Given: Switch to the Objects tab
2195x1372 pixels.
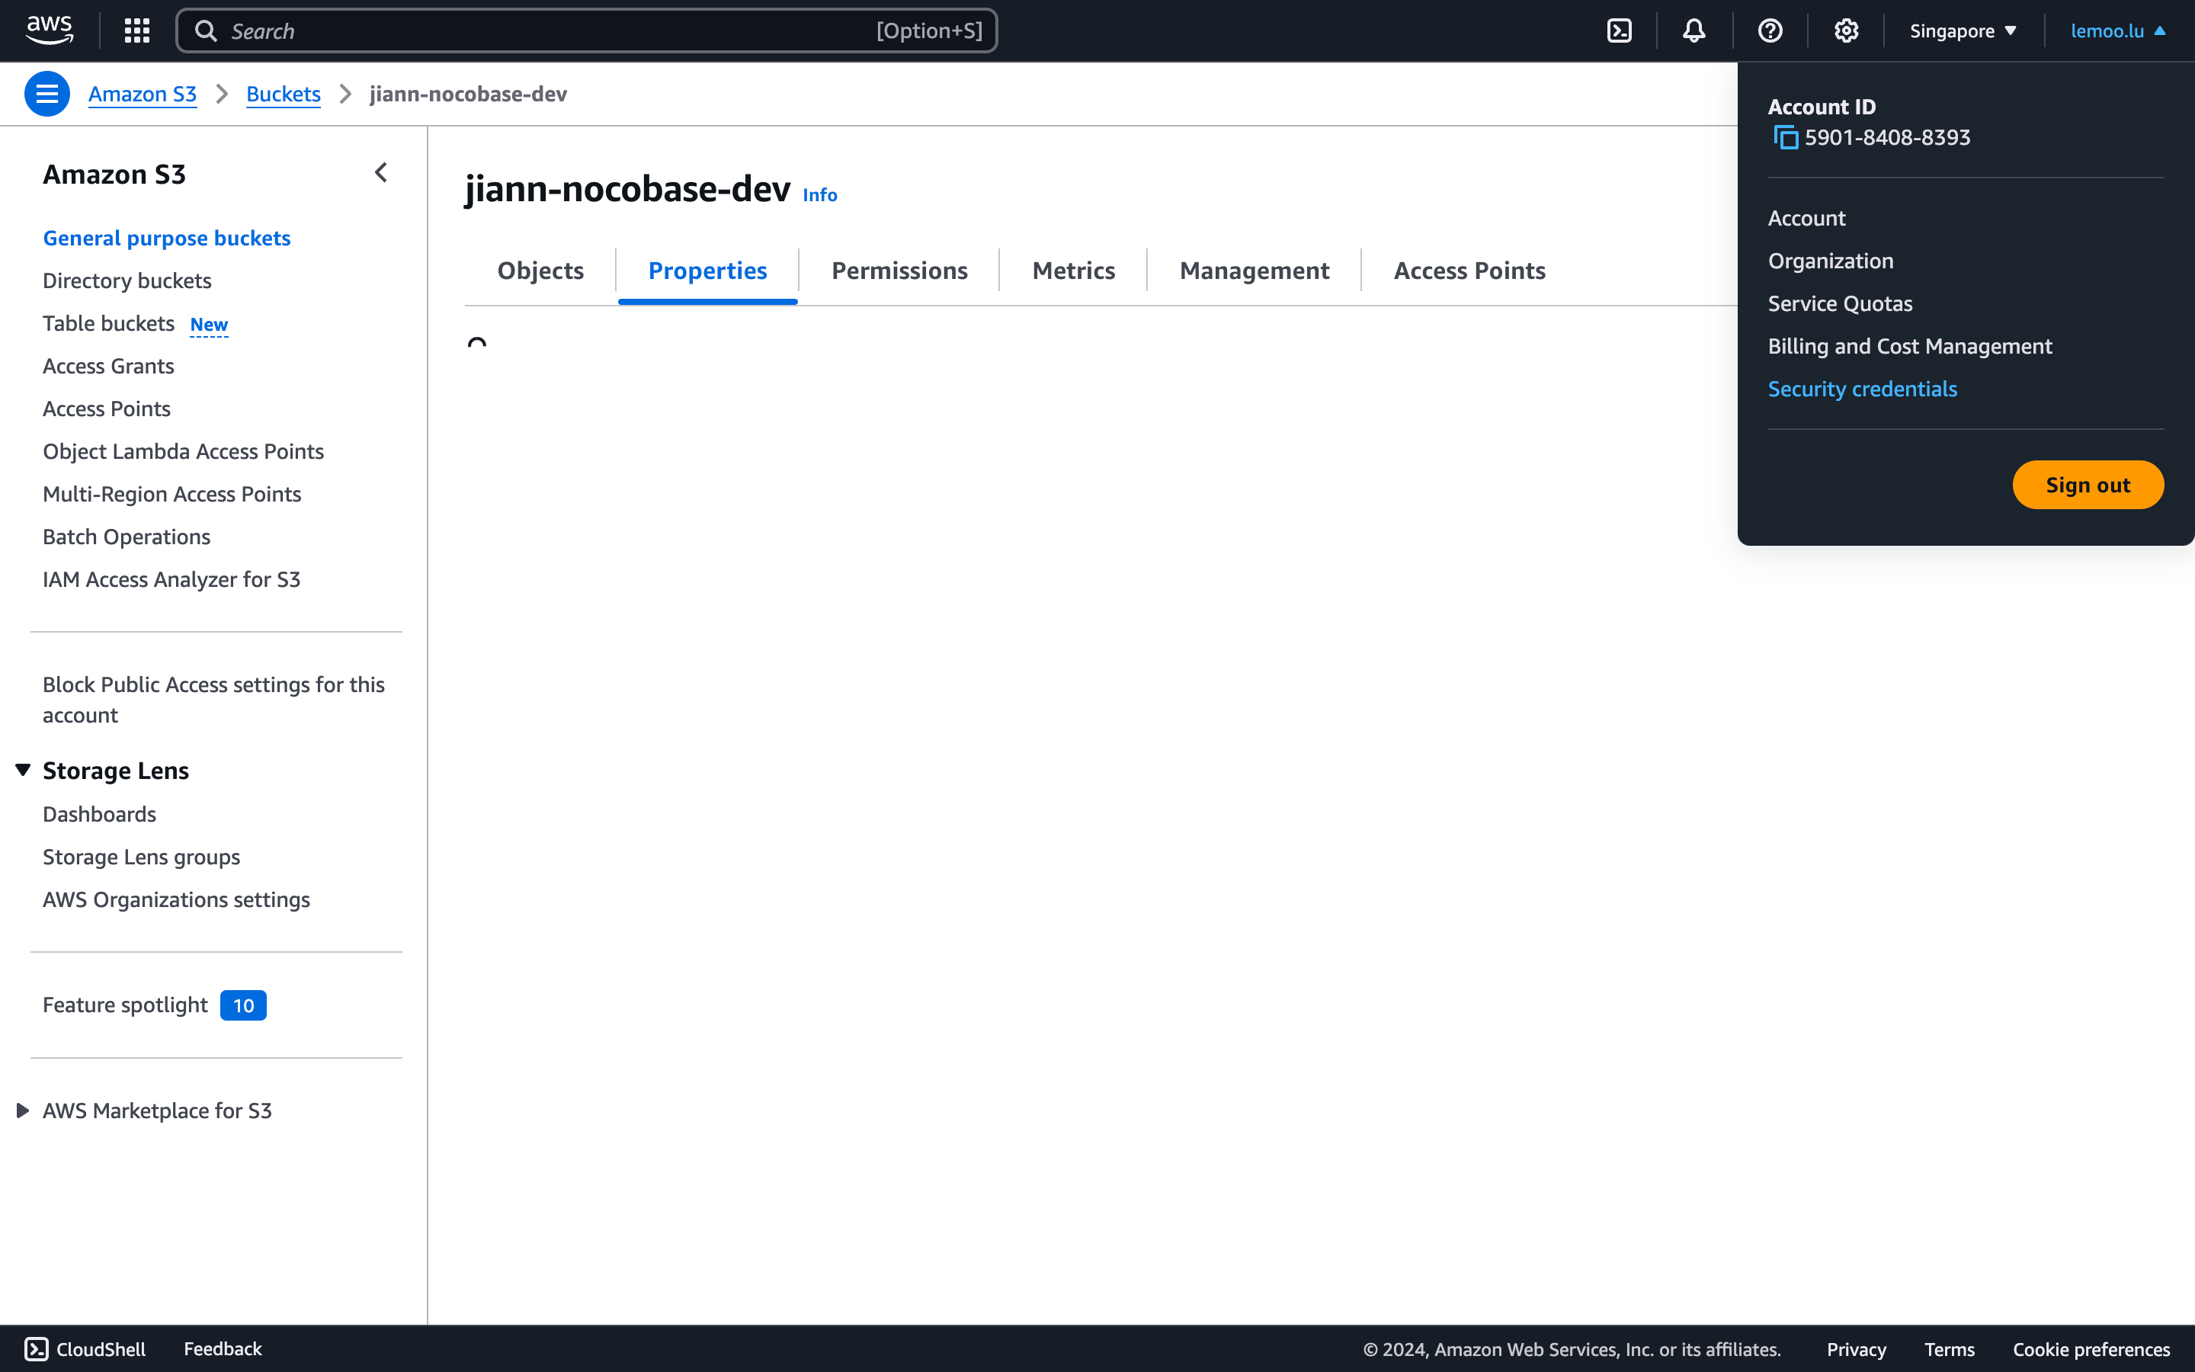Looking at the screenshot, I should point(540,271).
